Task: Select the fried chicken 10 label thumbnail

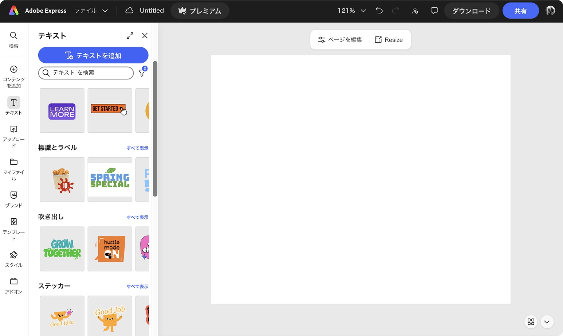Action: point(62,180)
